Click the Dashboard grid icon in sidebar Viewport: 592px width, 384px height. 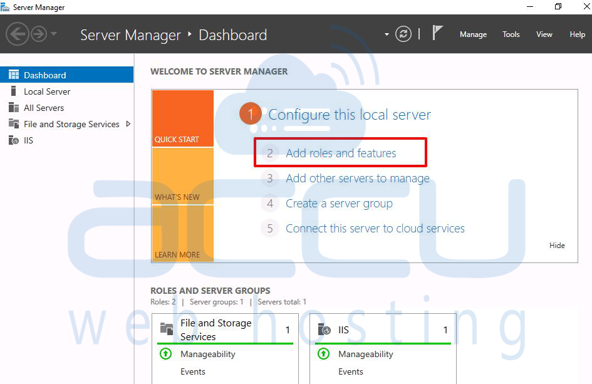coord(14,75)
